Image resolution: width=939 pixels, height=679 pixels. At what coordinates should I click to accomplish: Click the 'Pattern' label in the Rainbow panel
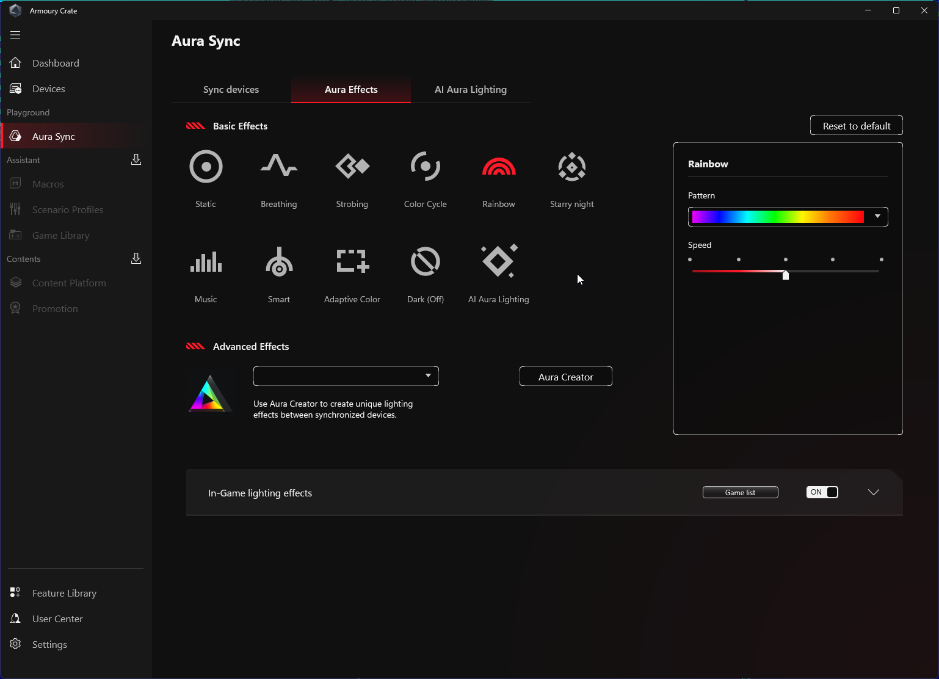[702, 195]
